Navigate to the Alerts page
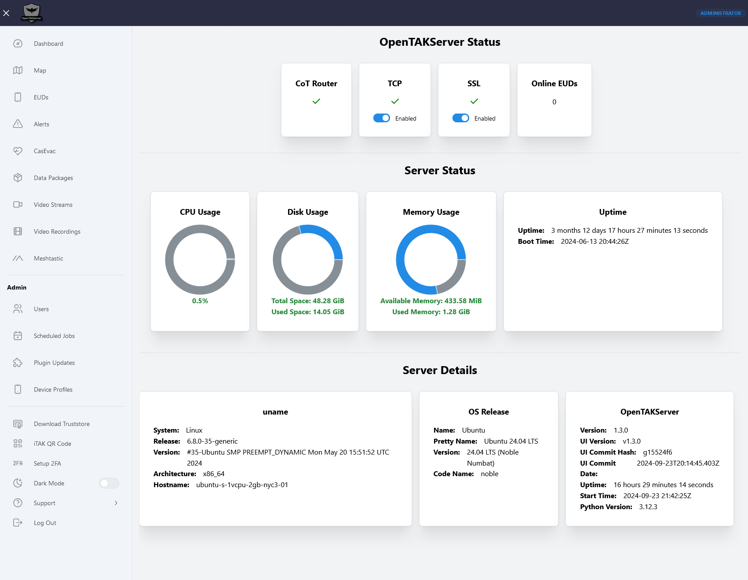The width and height of the screenshot is (748, 580). tap(42, 124)
